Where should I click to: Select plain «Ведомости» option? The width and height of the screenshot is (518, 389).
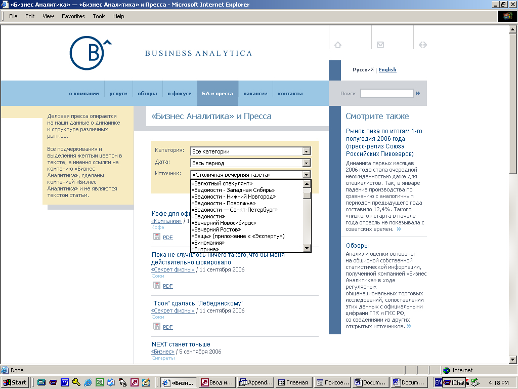click(247, 216)
